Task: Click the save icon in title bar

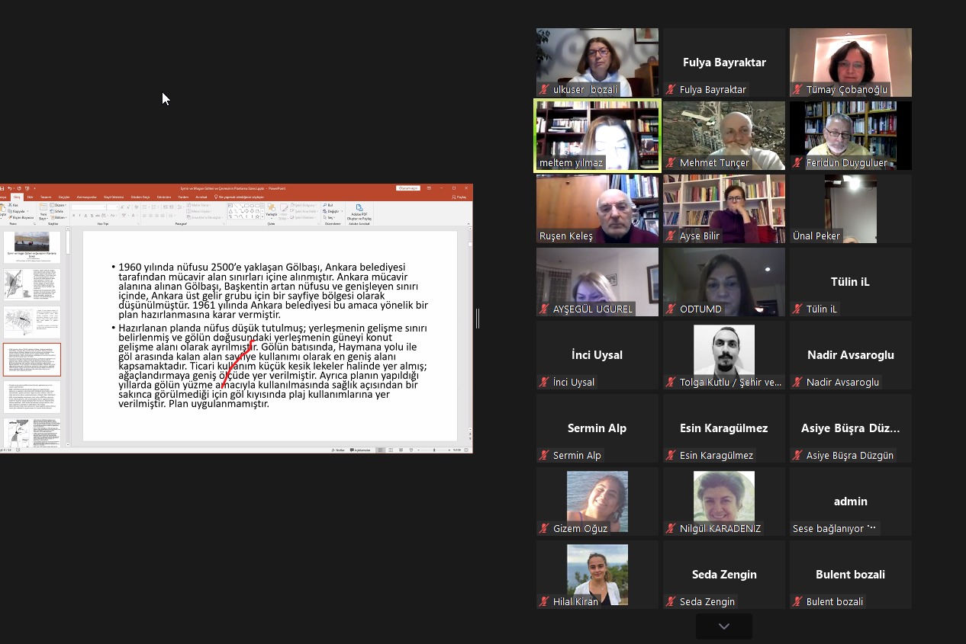Action: click(2, 187)
